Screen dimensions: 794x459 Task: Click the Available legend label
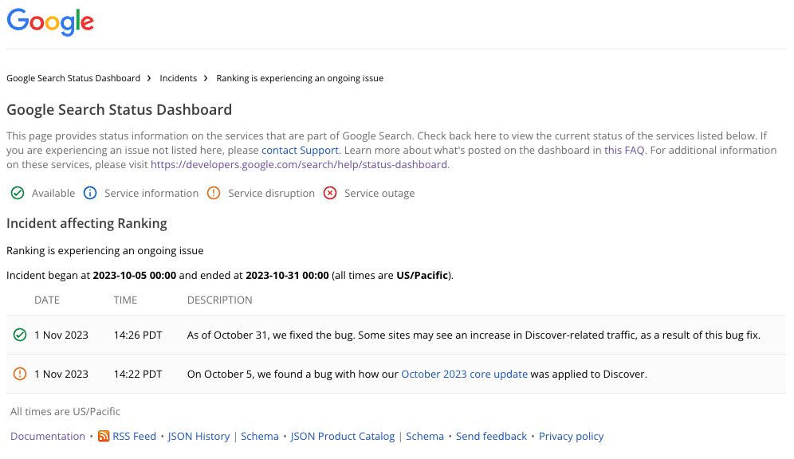click(53, 194)
